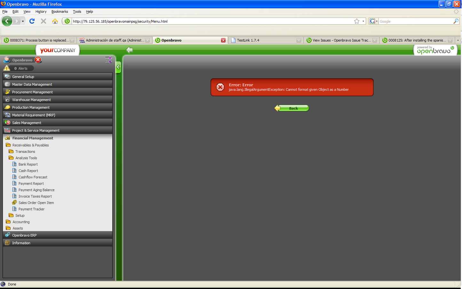Viewport: 462px width, 289px height.
Task: Click the Warehouse Management icon
Action: pyautogui.click(x=7, y=100)
